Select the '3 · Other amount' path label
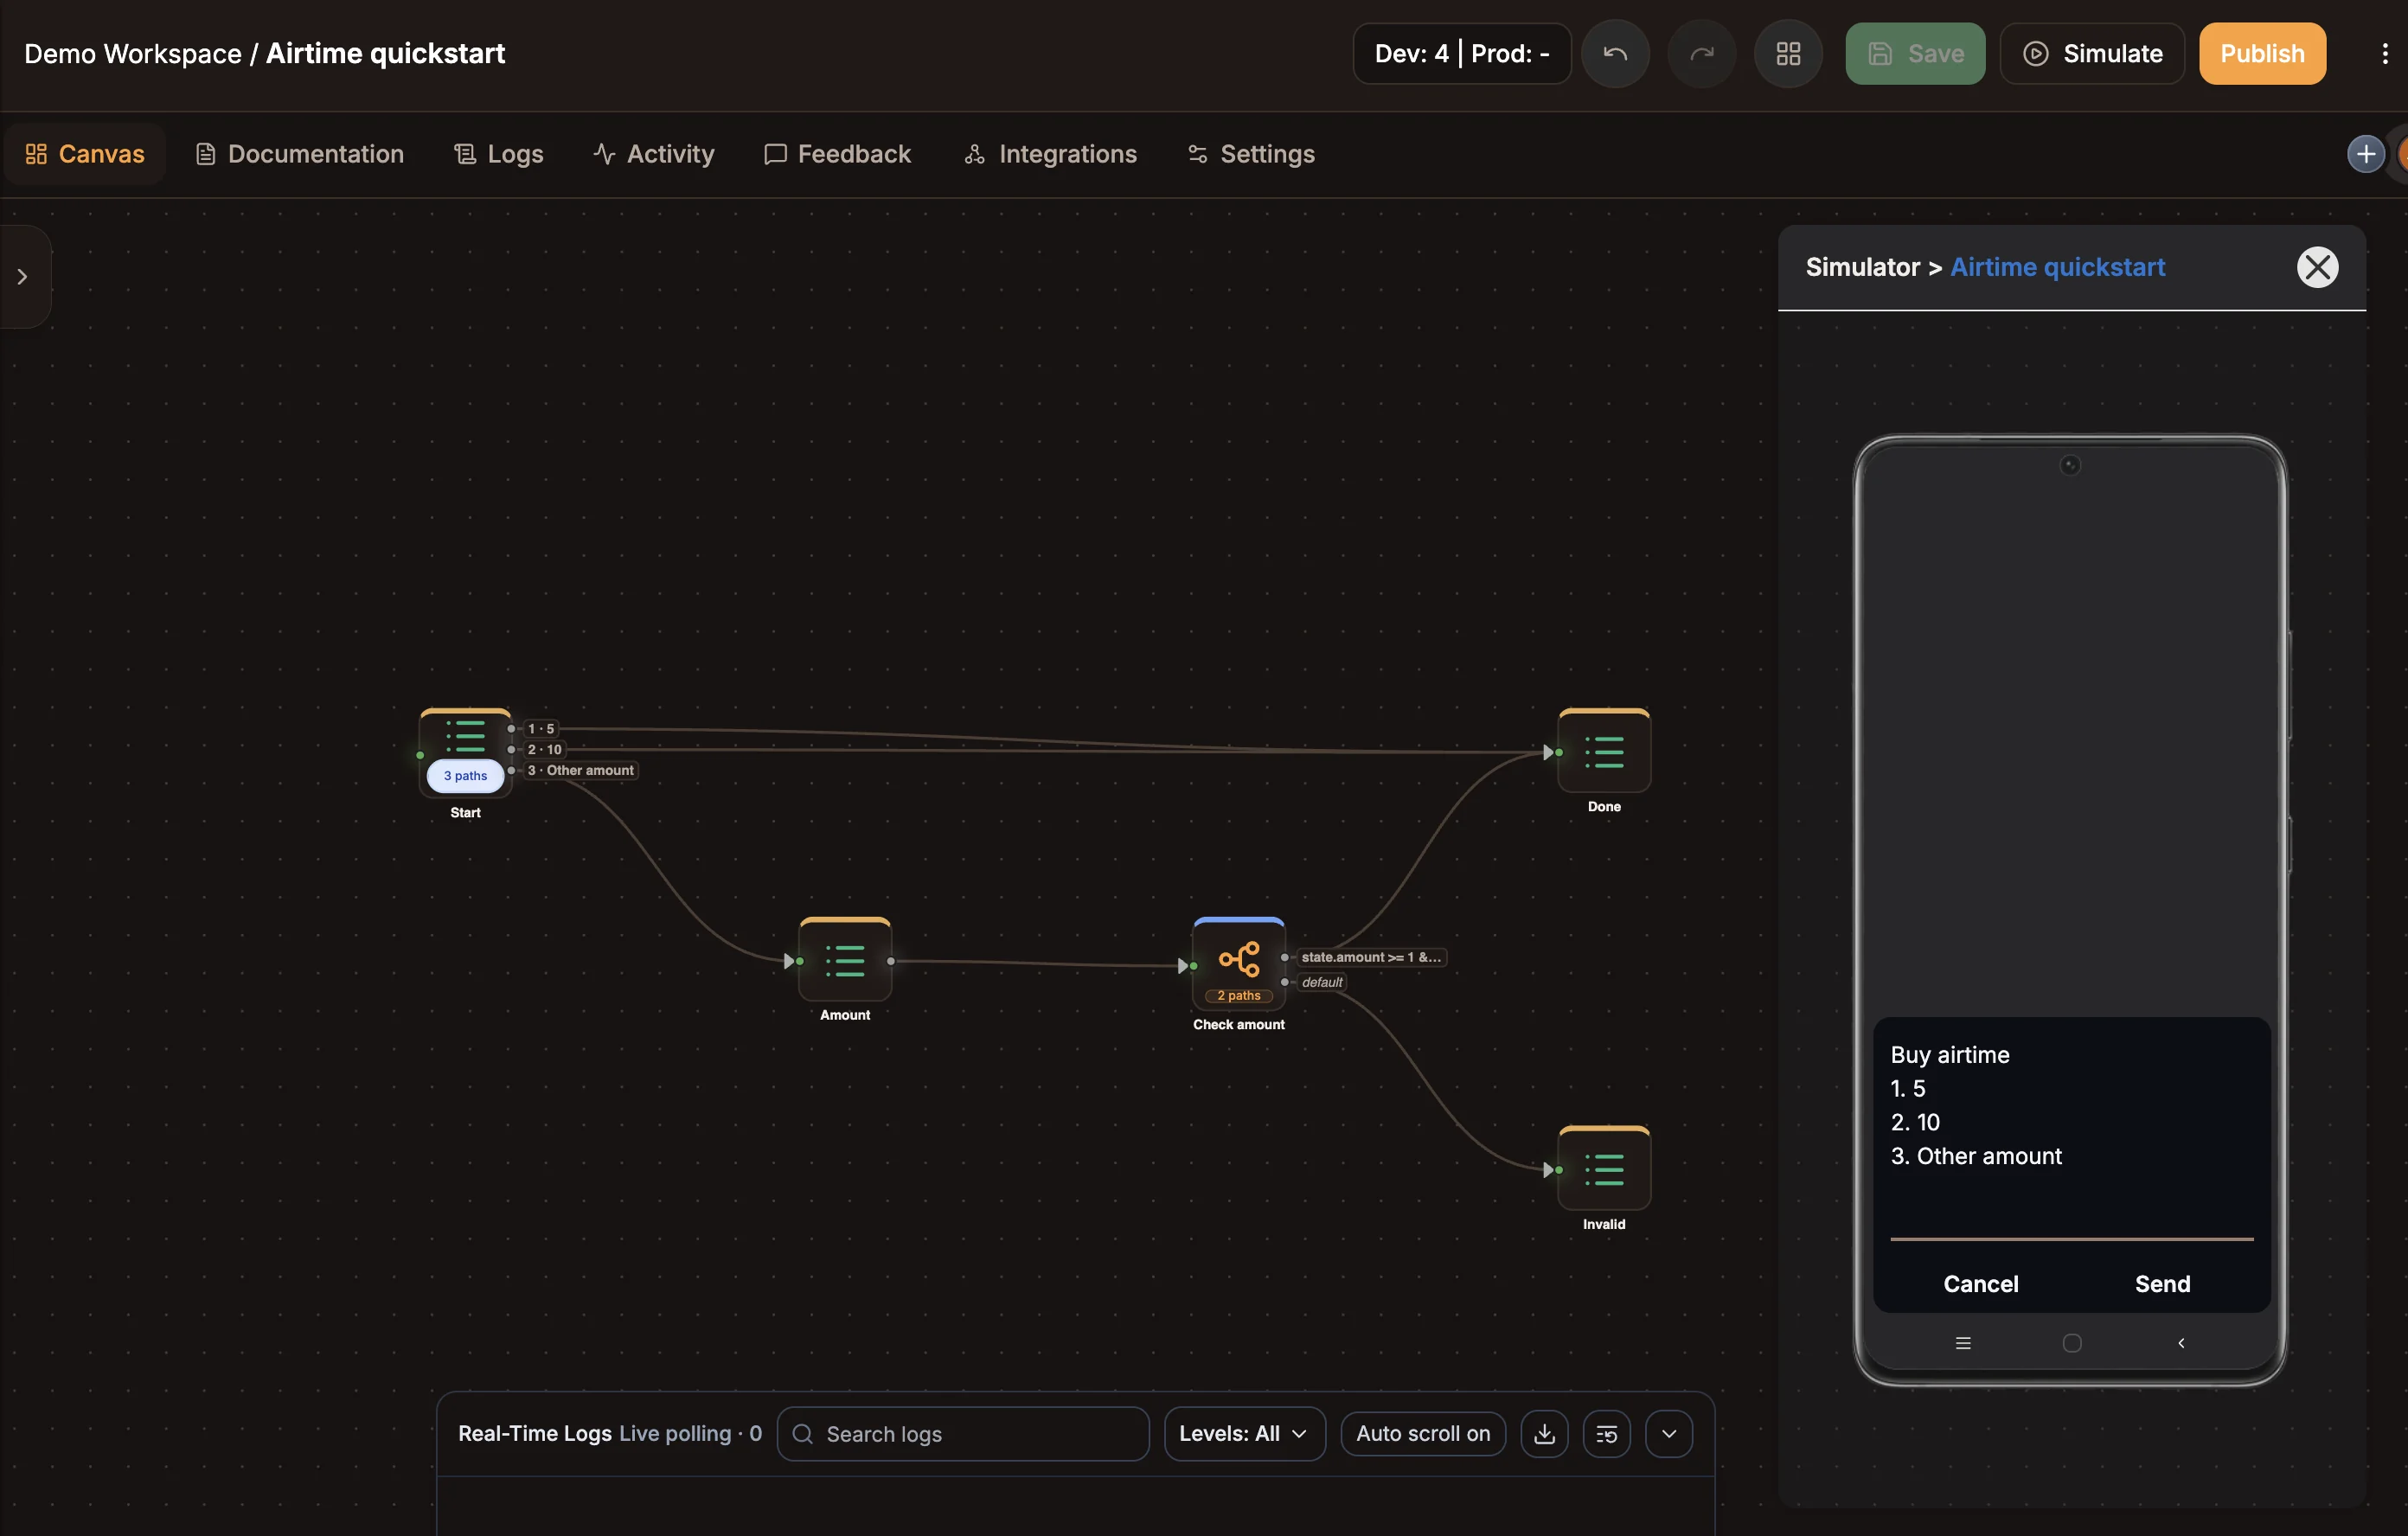 (580, 770)
